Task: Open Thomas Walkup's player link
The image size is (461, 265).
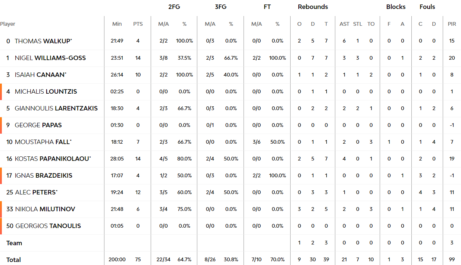Action: point(43,41)
